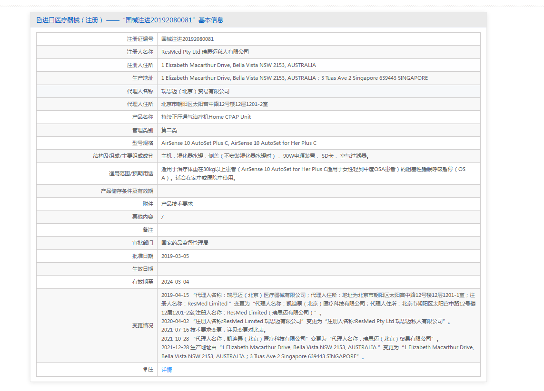Click the bullet icon beside 注 label
This screenshot has height=391, width=544.
pos(145,369)
